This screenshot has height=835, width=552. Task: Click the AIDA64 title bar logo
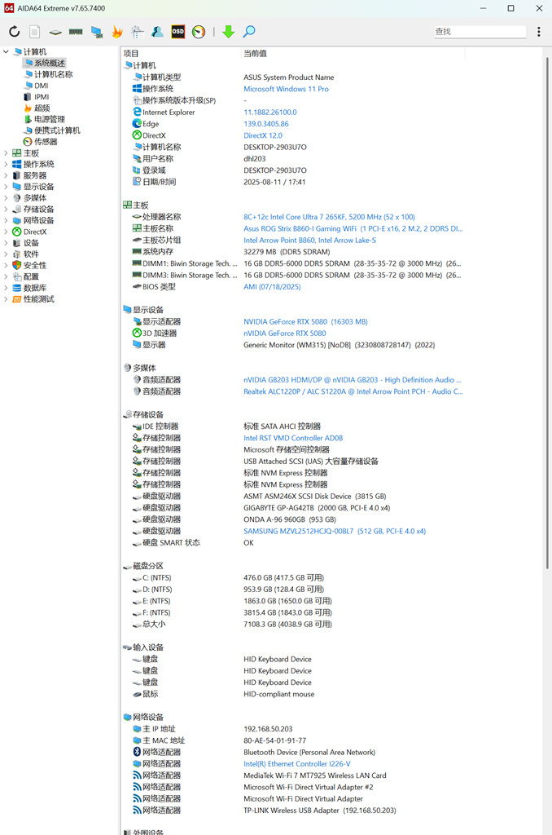(9, 8)
